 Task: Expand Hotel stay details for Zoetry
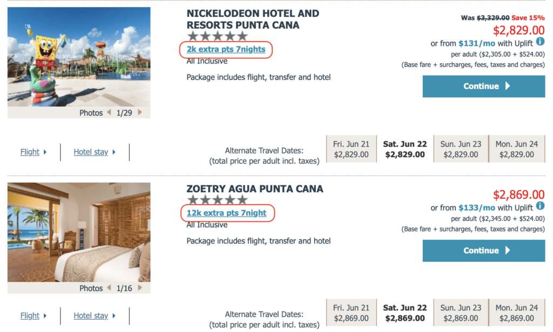click(x=95, y=316)
